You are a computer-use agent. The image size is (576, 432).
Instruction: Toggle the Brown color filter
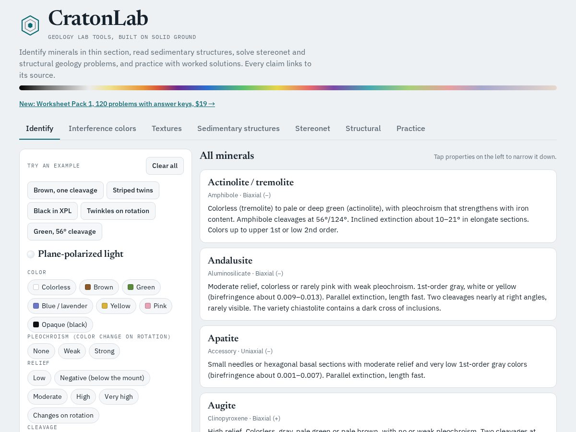click(99, 287)
